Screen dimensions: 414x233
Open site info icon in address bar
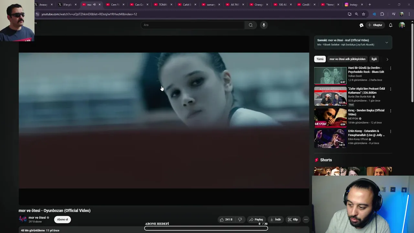37,14
